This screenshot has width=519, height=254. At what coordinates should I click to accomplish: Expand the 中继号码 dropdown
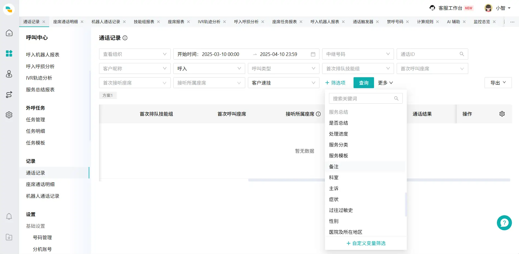tap(358, 54)
